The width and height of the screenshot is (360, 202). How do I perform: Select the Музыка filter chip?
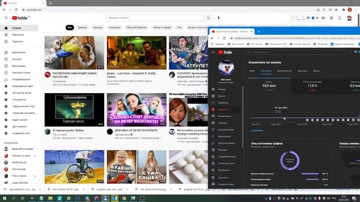[x=97, y=27]
